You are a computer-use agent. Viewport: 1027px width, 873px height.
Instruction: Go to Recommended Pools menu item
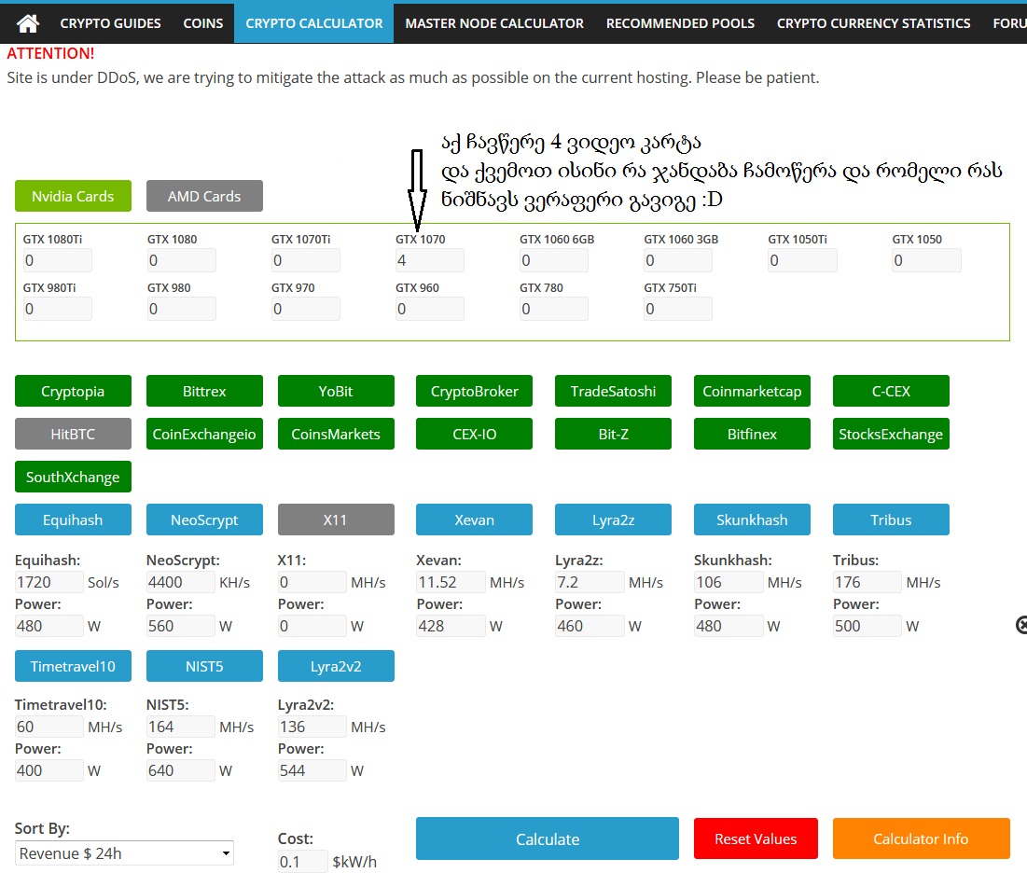click(680, 23)
